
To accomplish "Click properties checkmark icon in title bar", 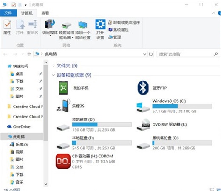I will click(14, 5).
